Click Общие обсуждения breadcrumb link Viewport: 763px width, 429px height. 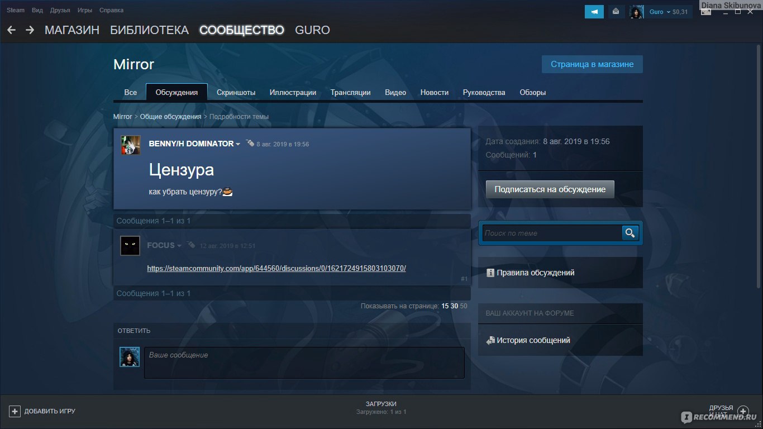tap(170, 117)
